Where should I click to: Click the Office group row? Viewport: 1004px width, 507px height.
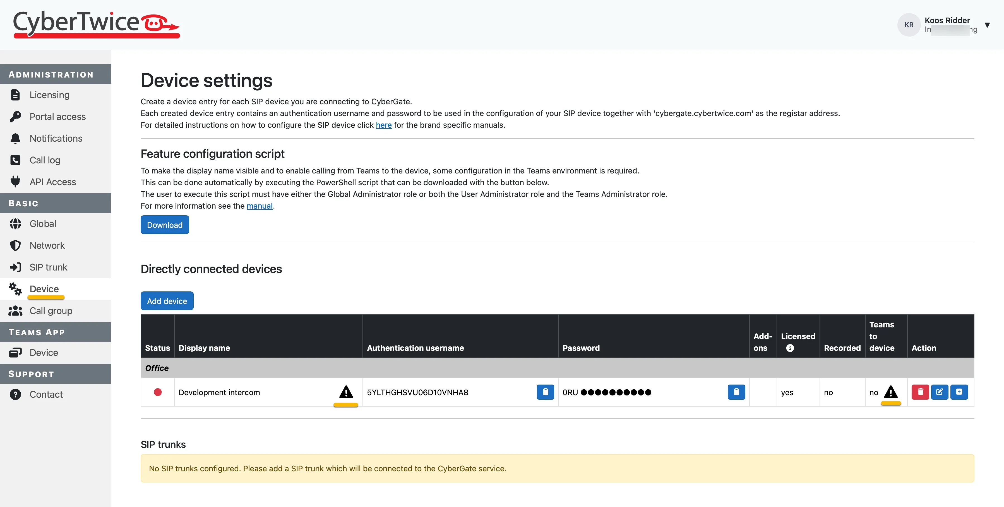[557, 368]
